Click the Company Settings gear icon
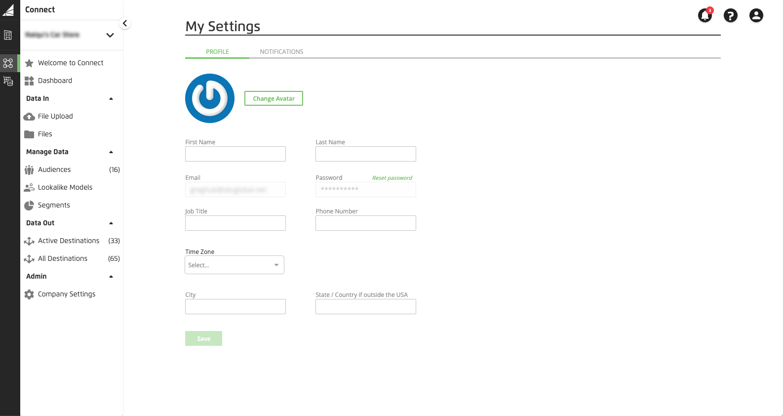Viewport: 783px width, 416px height. click(x=29, y=294)
